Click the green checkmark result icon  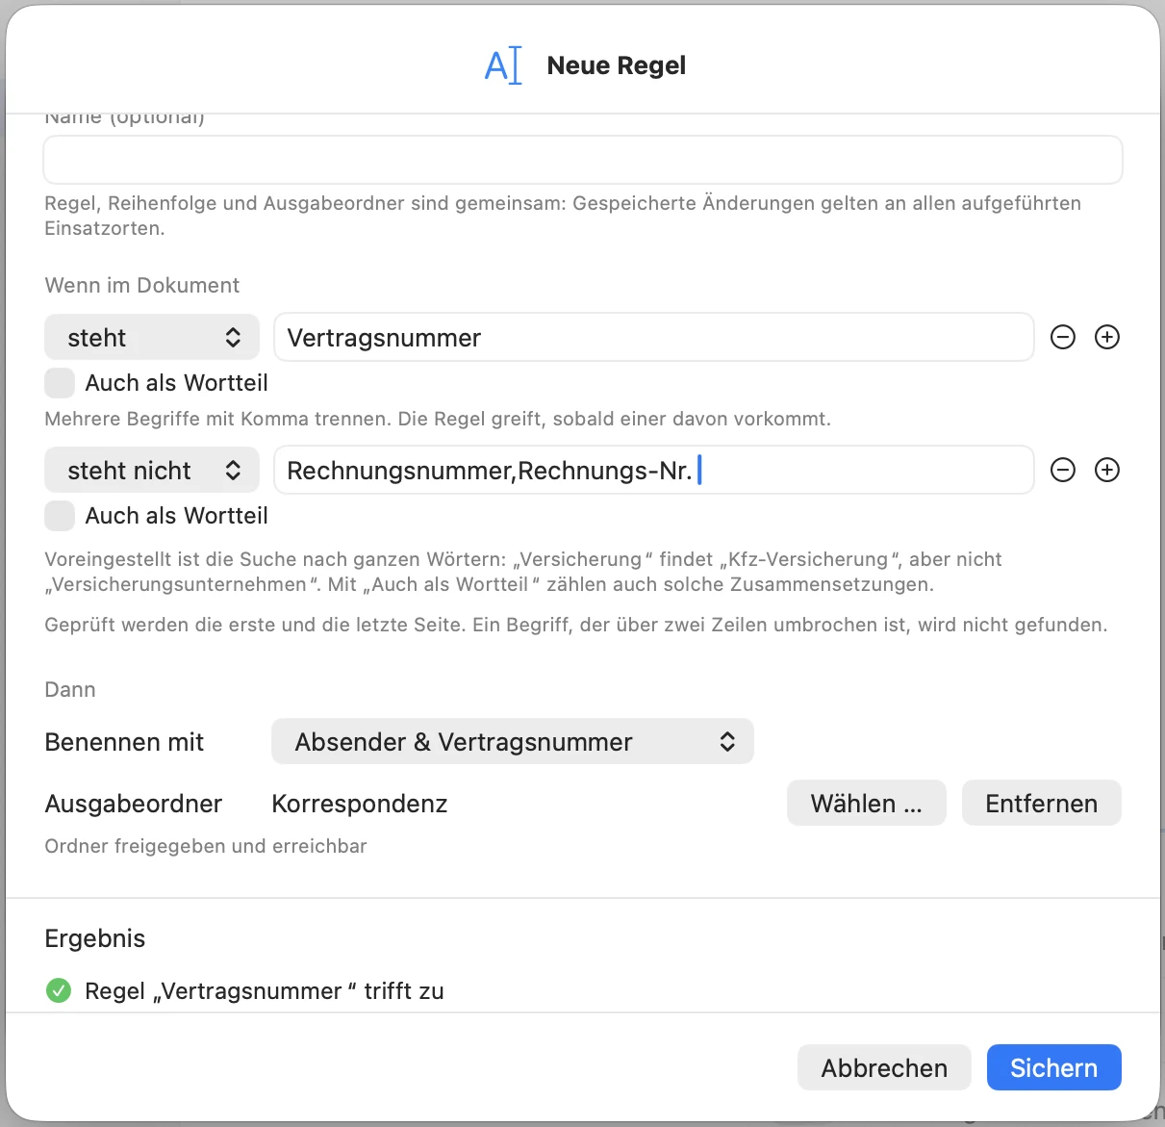point(59,990)
